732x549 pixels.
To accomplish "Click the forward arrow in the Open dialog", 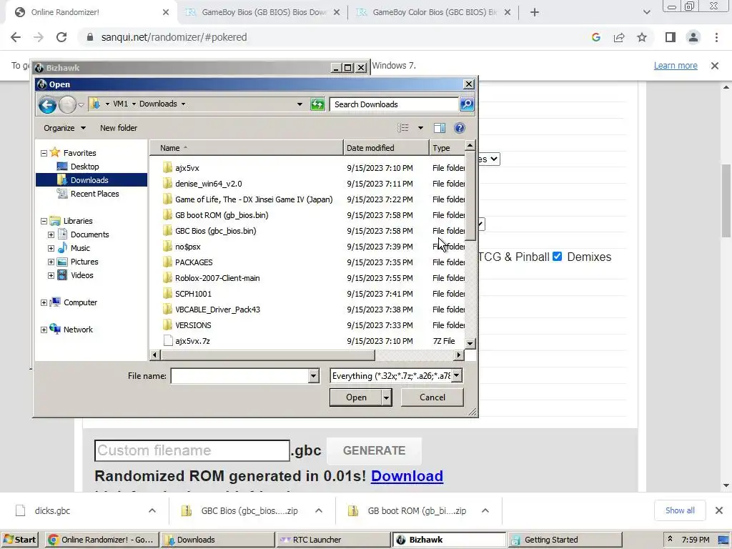I will (67, 104).
